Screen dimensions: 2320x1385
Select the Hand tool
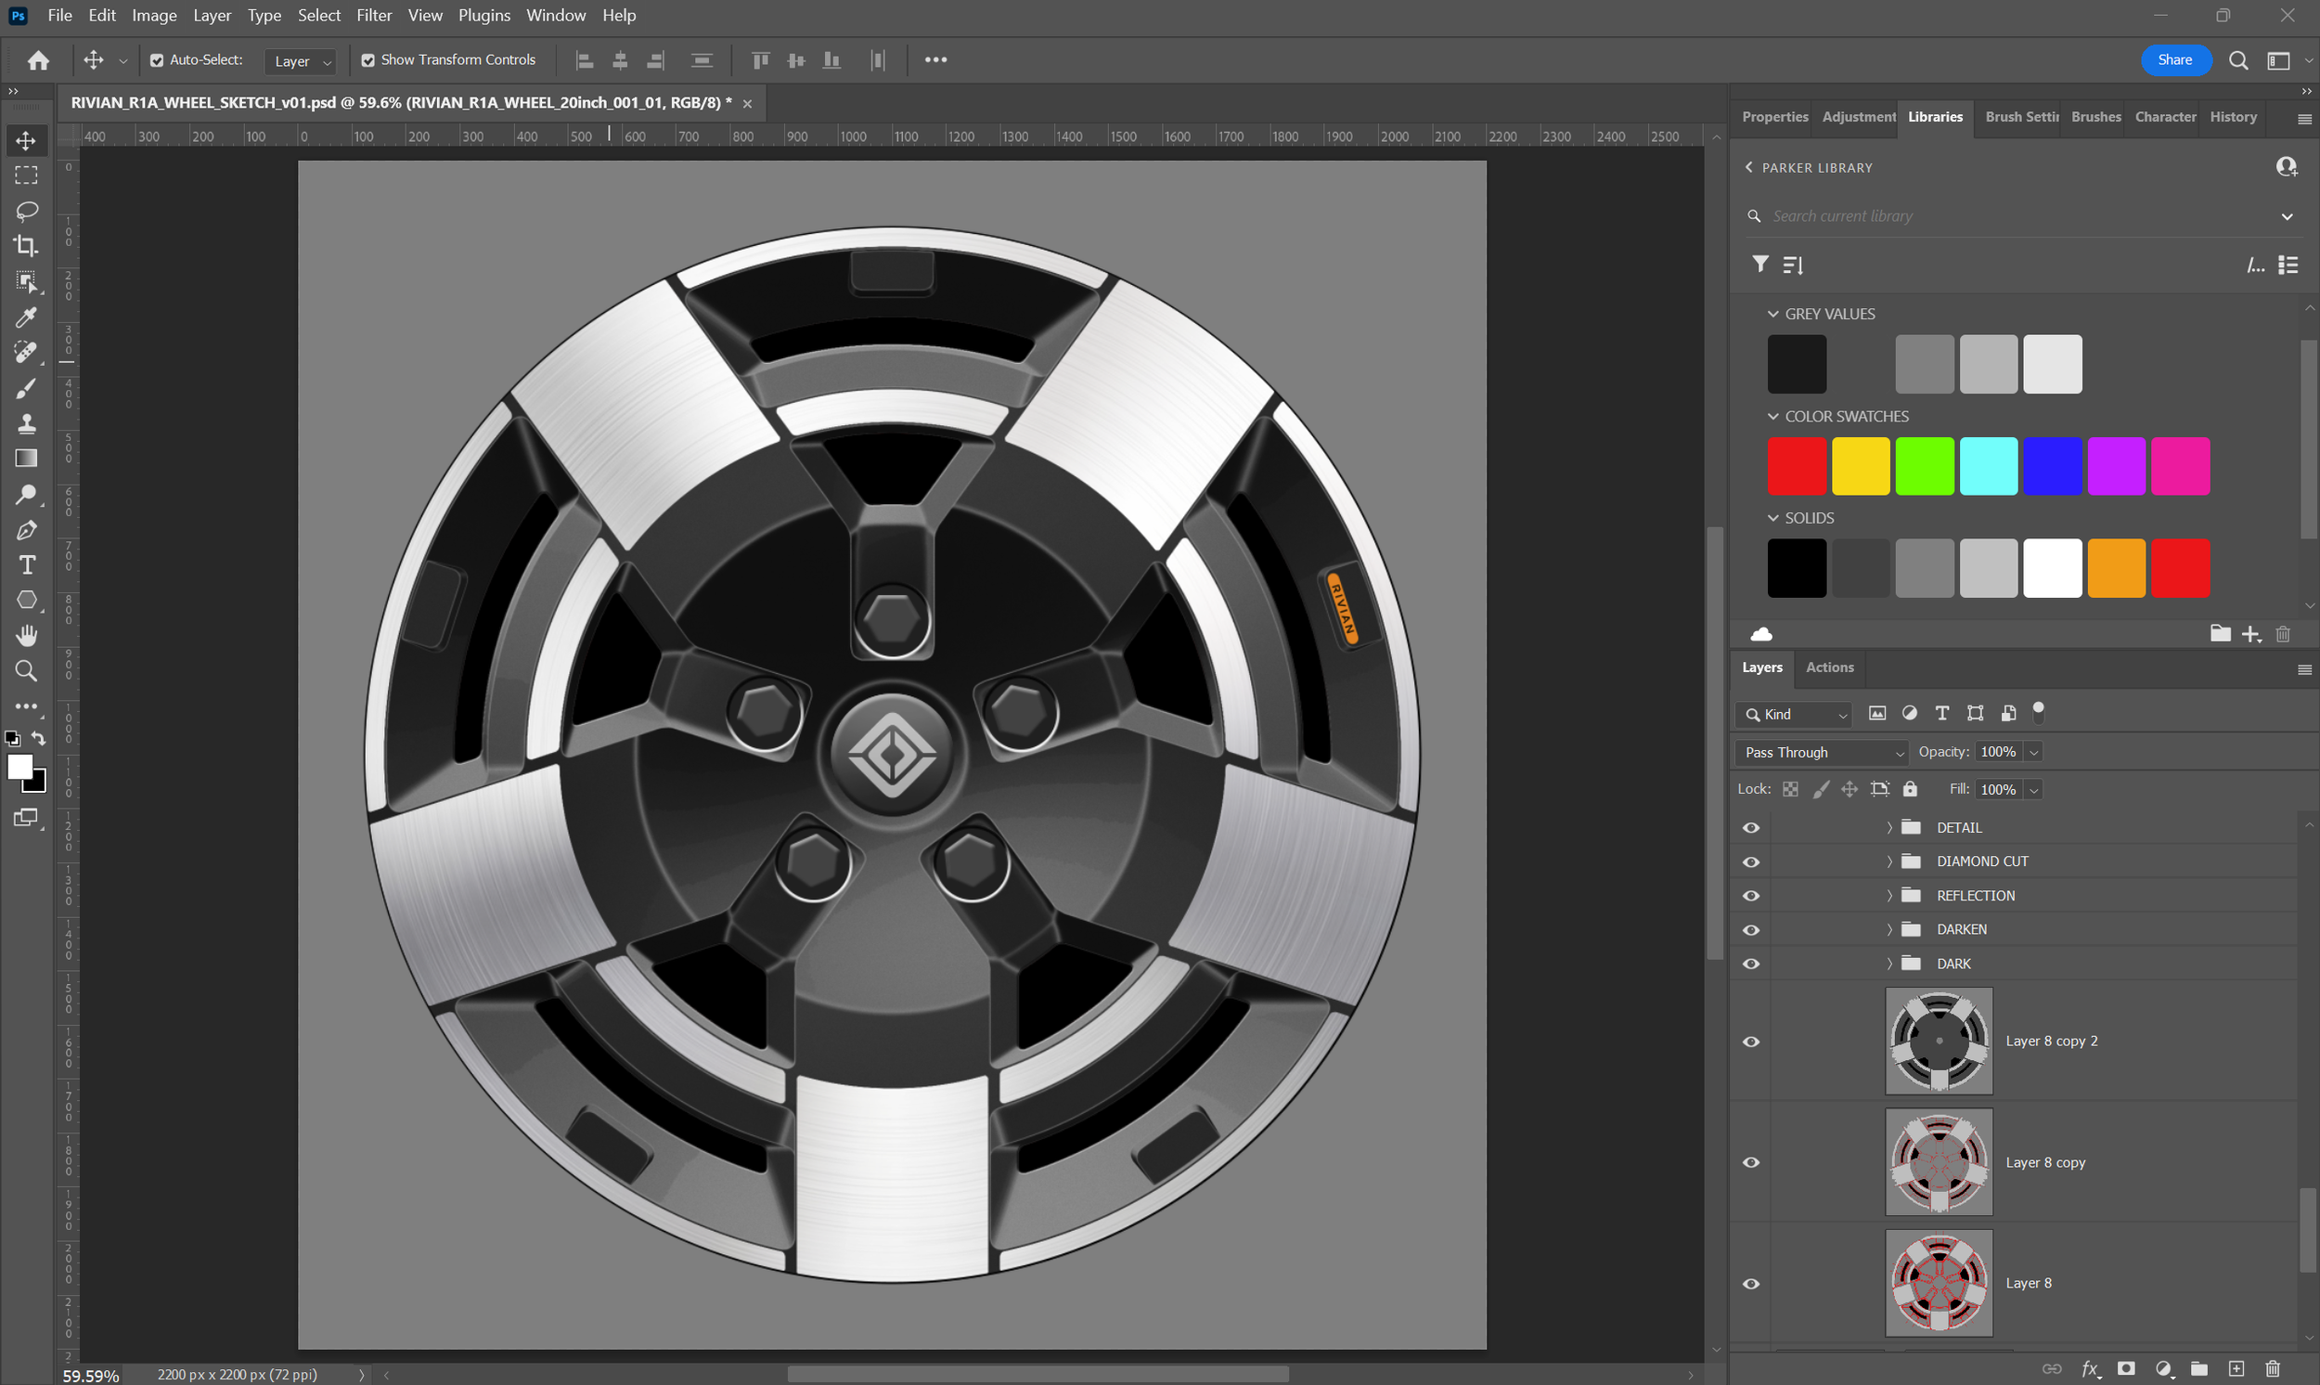tap(26, 636)
